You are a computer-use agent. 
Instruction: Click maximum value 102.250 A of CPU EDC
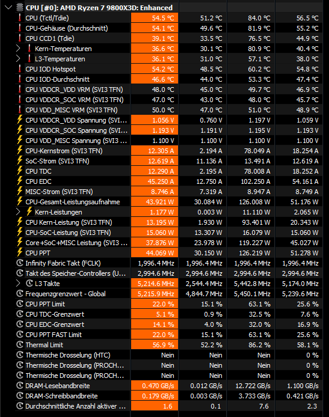point(255,181)
